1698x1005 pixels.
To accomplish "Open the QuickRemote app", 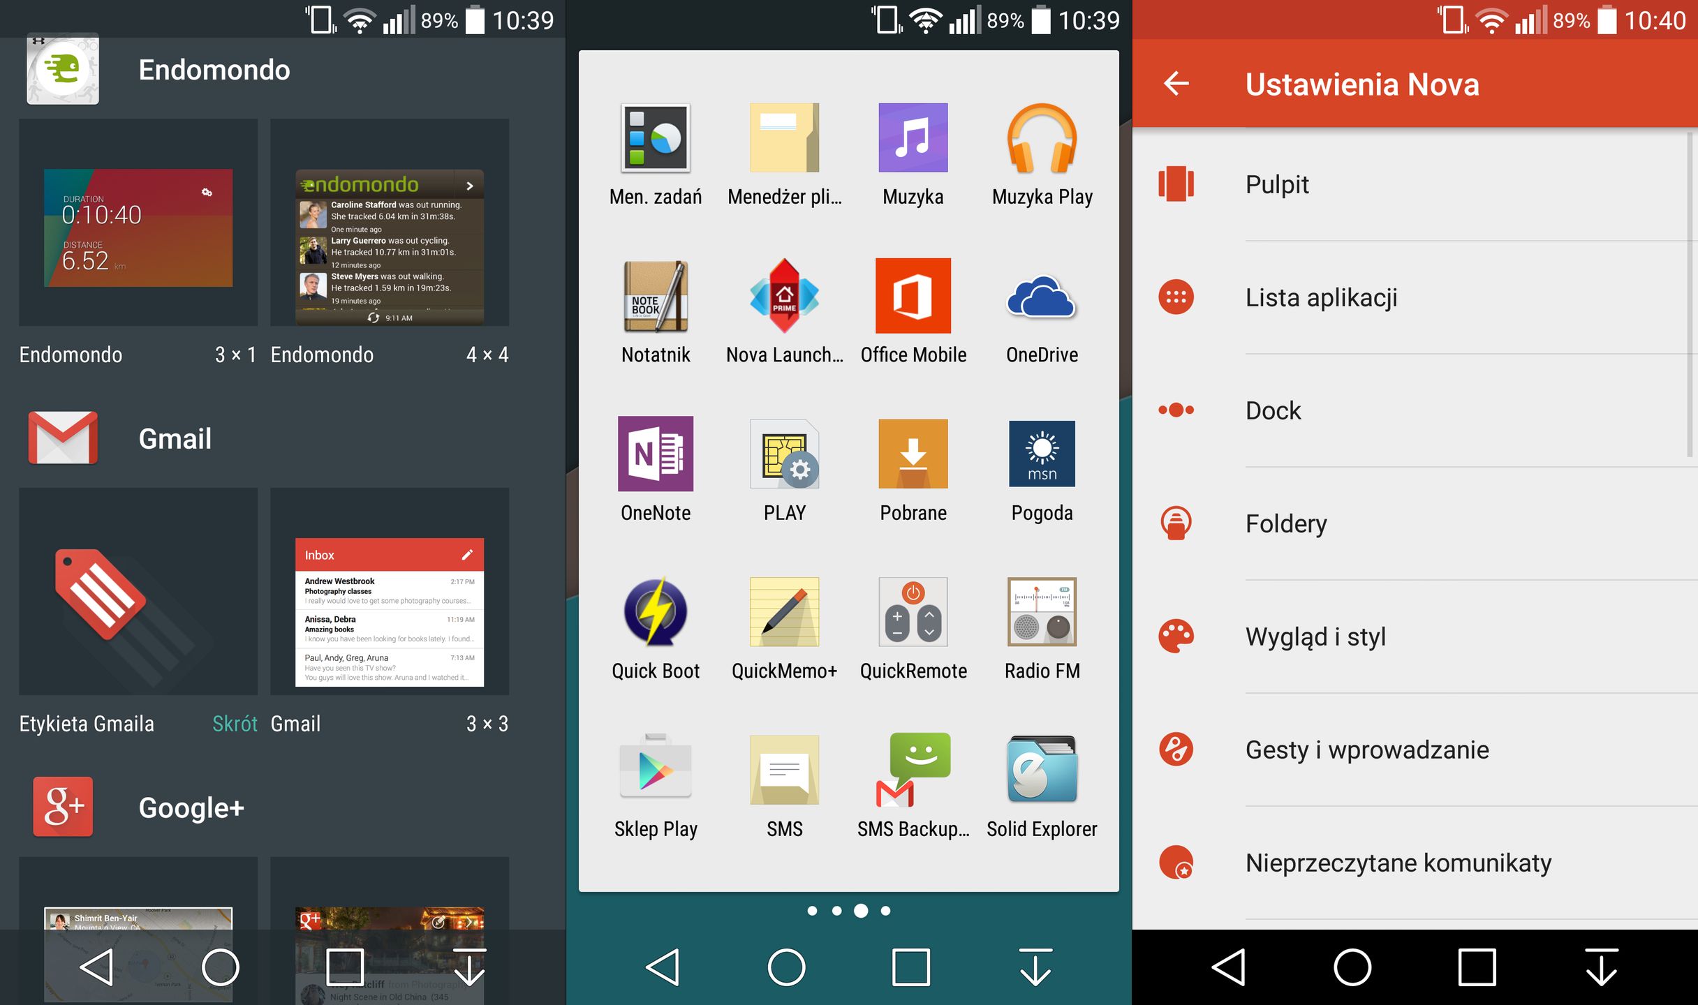I will 913,612.
